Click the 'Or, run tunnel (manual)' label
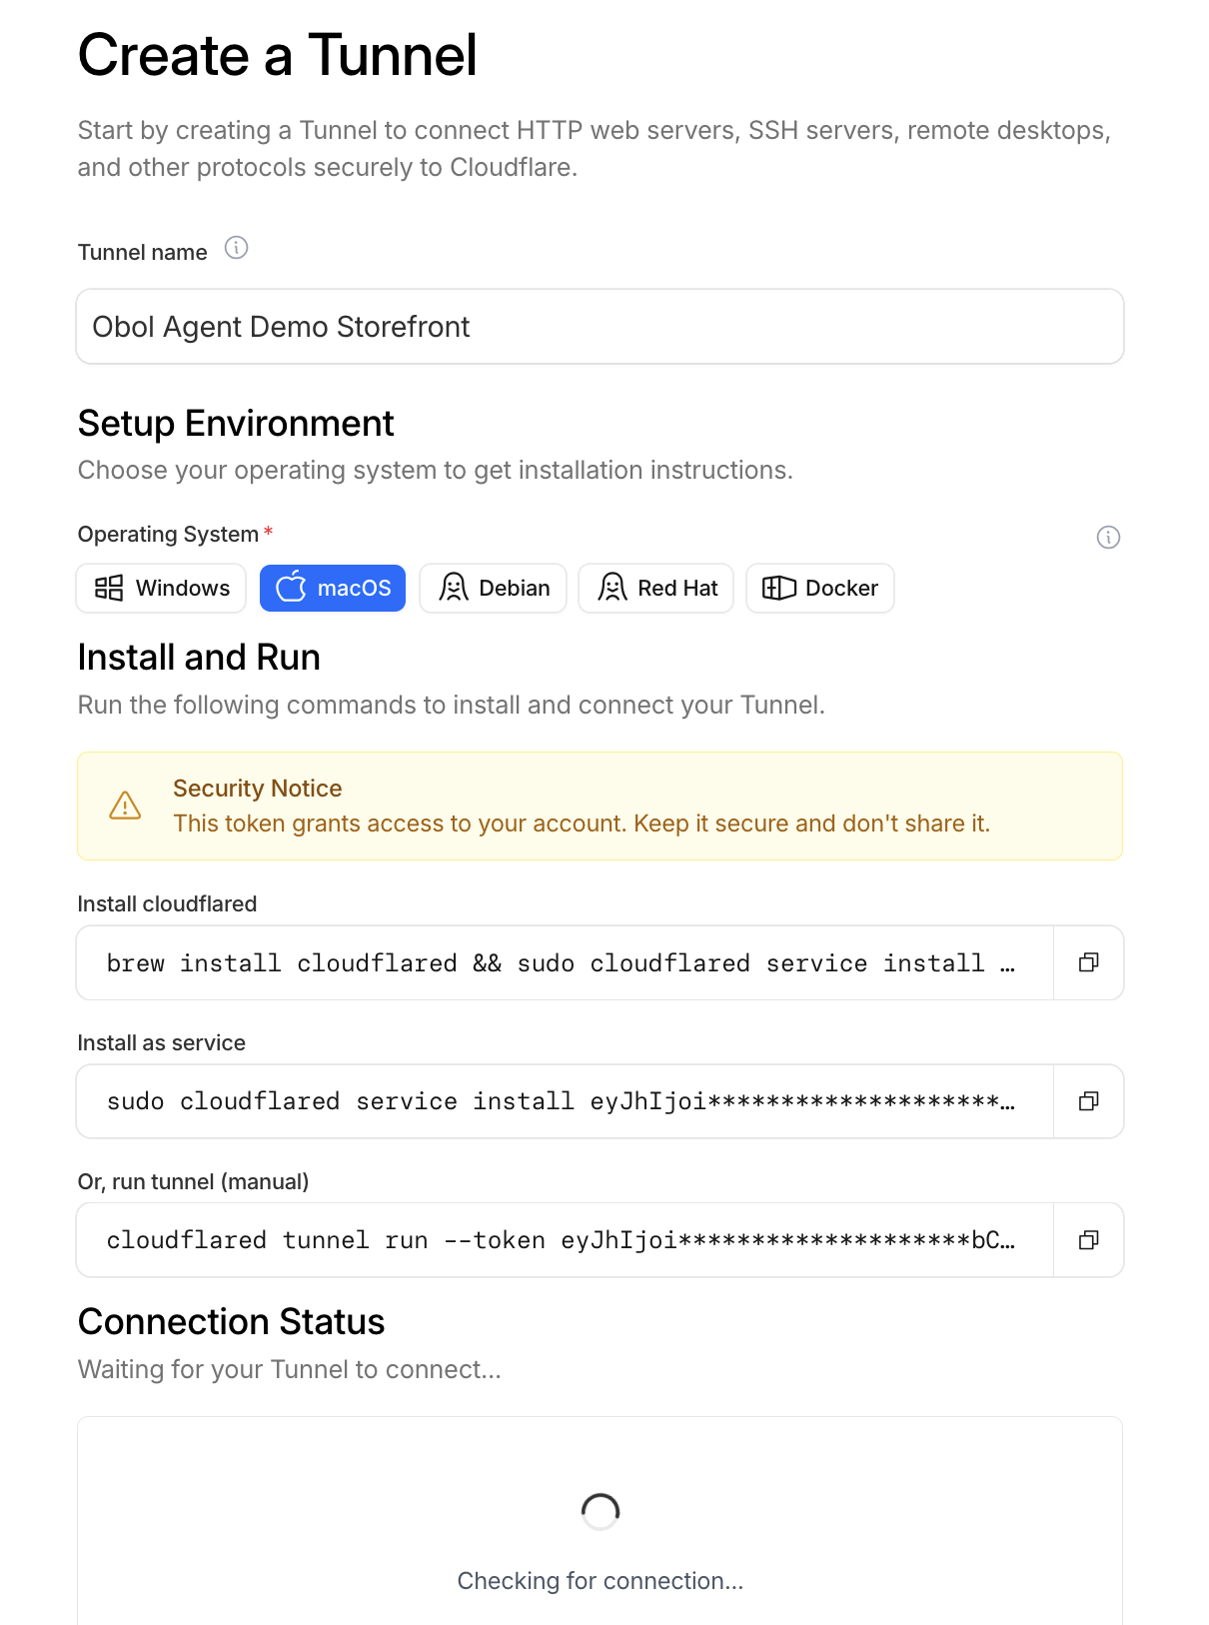Viewport: 1209px width, 1625px height. (x=194, y=1182)
